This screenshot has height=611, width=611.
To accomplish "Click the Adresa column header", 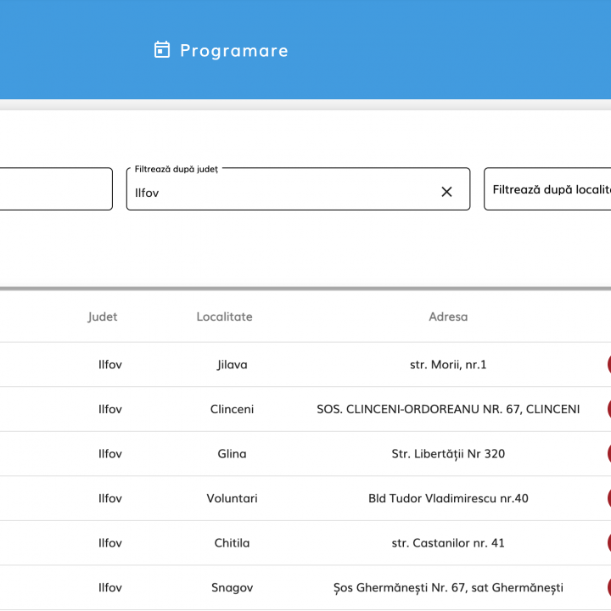I will pos(448,317).
